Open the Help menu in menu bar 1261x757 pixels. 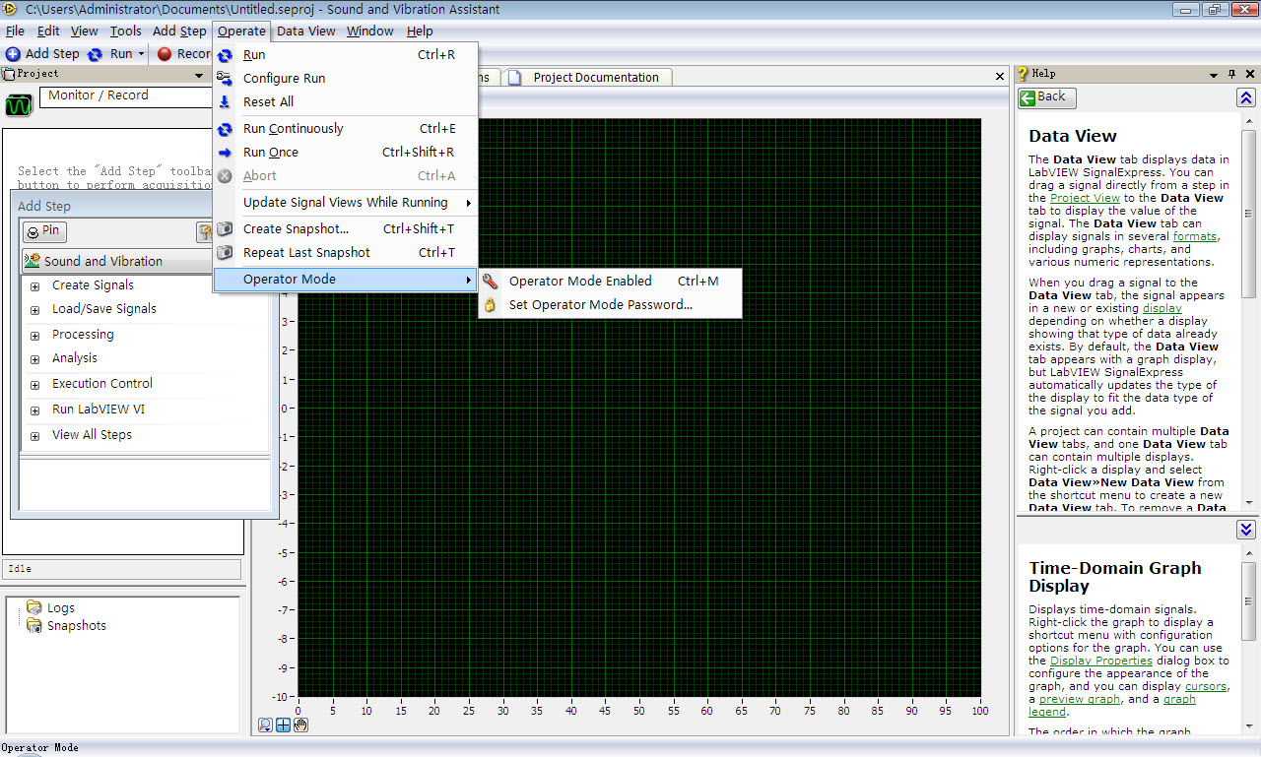click(x=420, y=32)
